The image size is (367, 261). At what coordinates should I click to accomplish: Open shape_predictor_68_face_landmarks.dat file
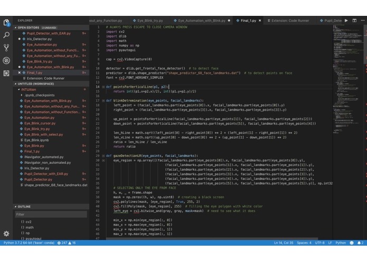[x=51, y=185]
